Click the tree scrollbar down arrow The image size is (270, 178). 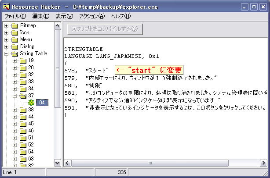[x=58, y=163]
